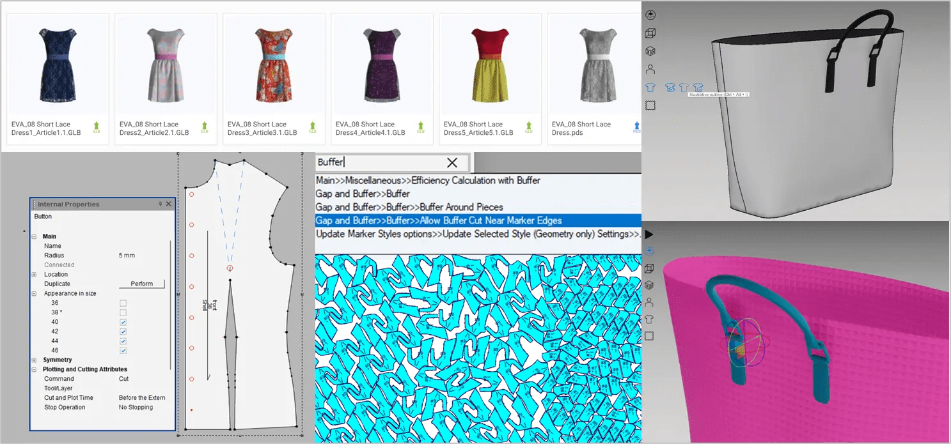Choose middle plain shirt icon in flyout
Image resolution: width=951 pixels, height=444 pixels.
tap(684, 87)
